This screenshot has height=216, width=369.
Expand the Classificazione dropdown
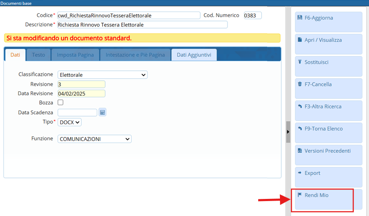click(x=103, y=75)
